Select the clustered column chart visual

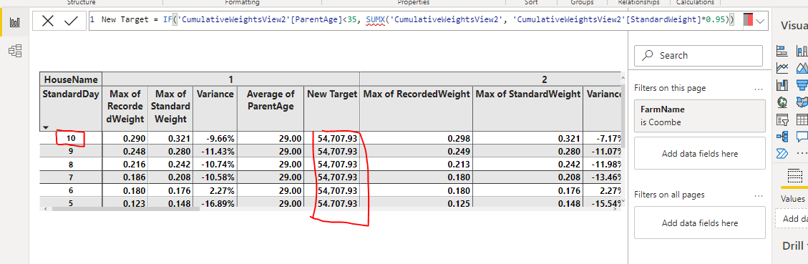802,51
